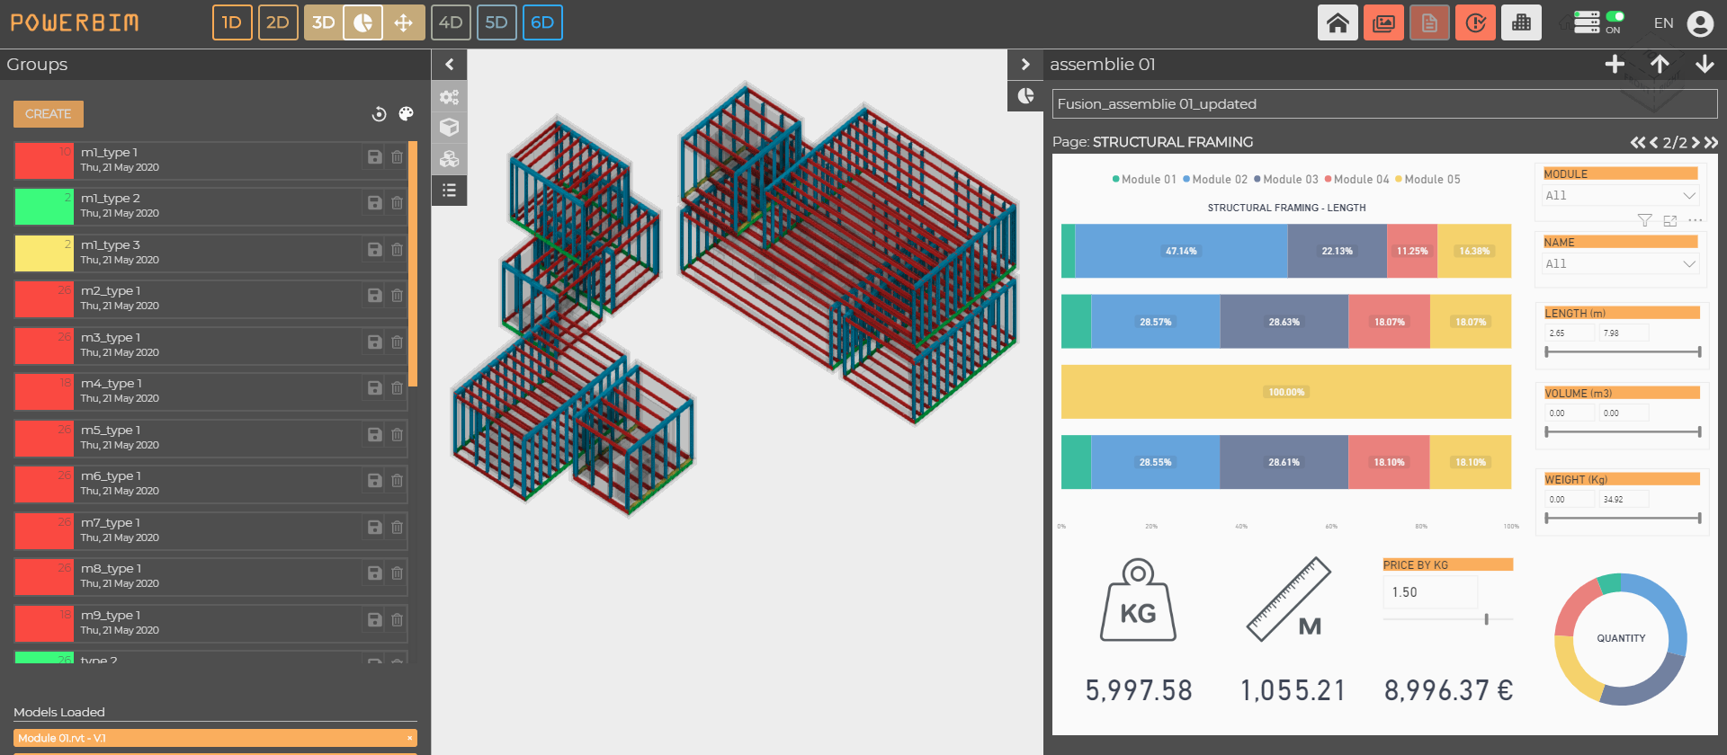This screenshot has width=1727, height=755.
Task: Open the MODULE filter dropdown
Action: pyautogui.click(x=1620, y=196)
